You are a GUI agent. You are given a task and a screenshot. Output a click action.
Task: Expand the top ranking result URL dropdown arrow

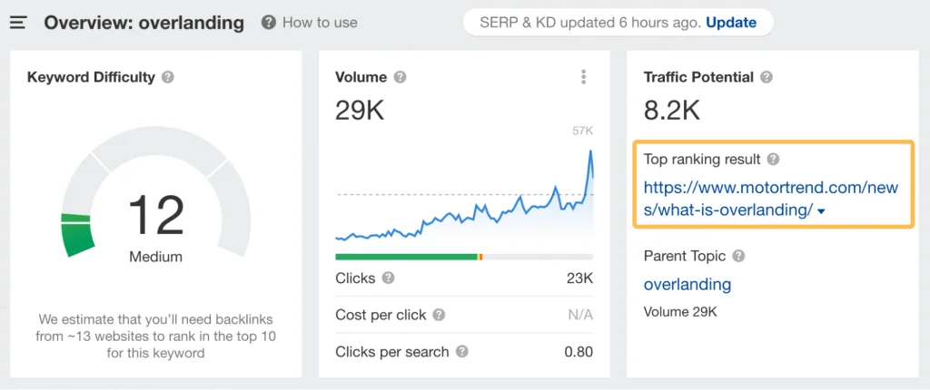(821, 212)
